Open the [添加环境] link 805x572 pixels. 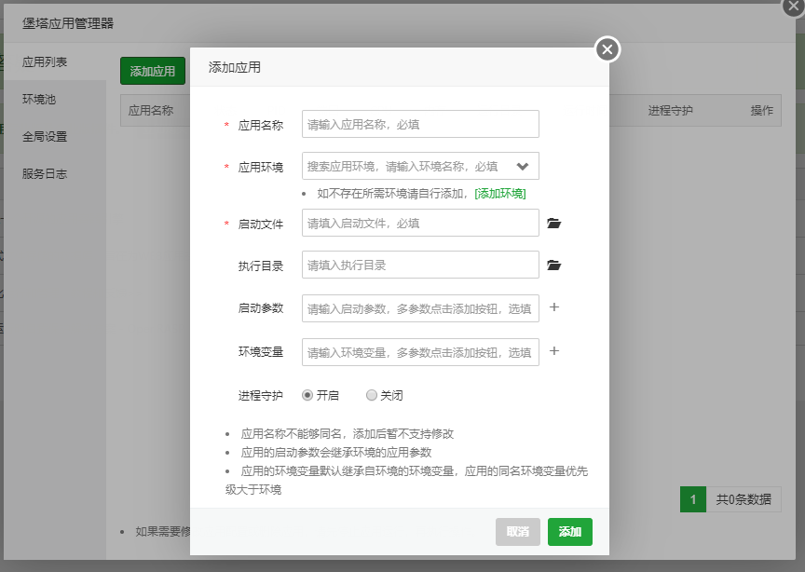point(500,194)
